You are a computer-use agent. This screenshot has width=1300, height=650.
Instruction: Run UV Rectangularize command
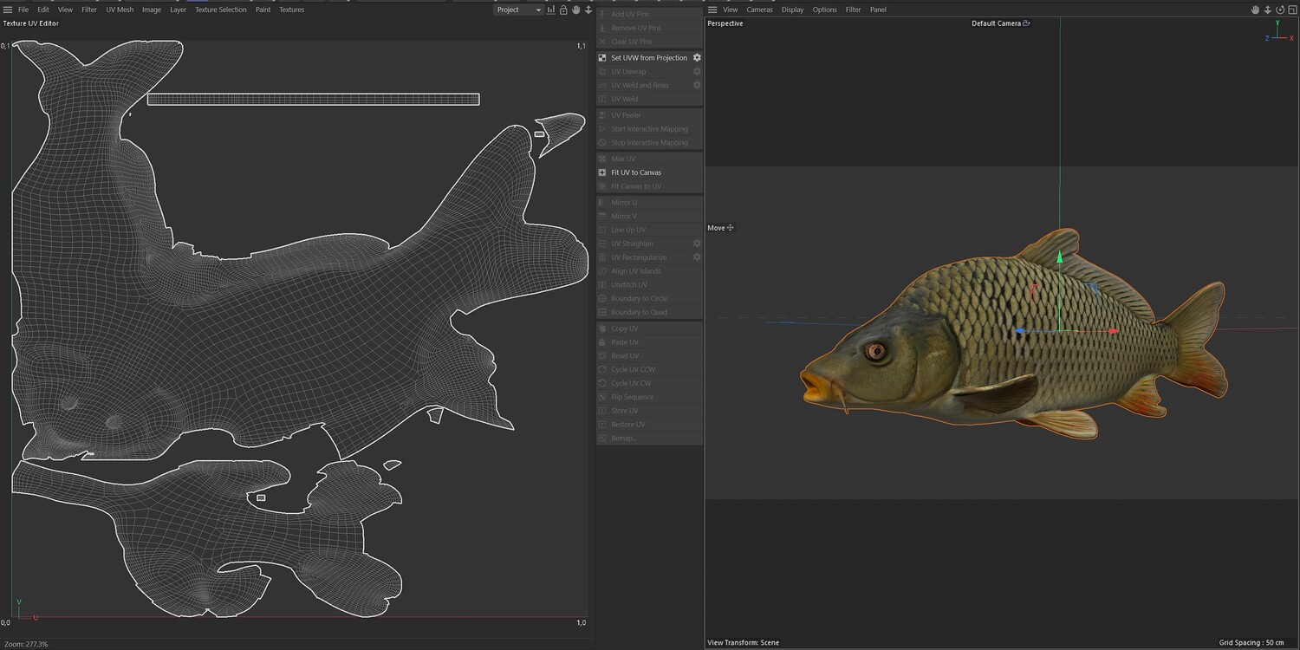643,257
